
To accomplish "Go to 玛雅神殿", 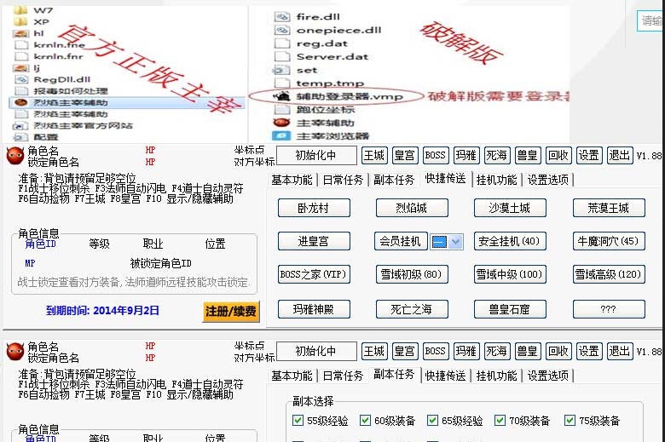I will pos(314,309).
